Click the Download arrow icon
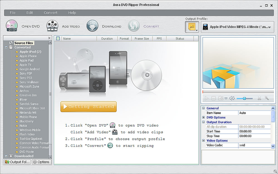Image resolution: width=278 pixels, height=174 pixels. coord(92,26)
